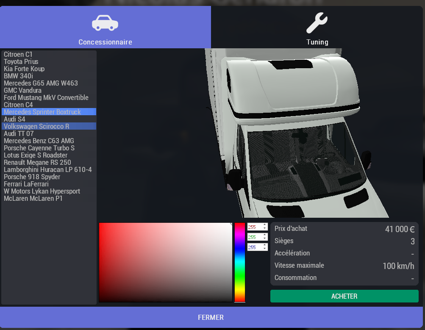Select Mercedes Sprinter Boxtruck entry
The image size is (425, 330).
point(49,112)
